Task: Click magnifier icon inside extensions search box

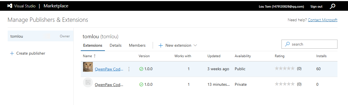Action: point(287,44)
